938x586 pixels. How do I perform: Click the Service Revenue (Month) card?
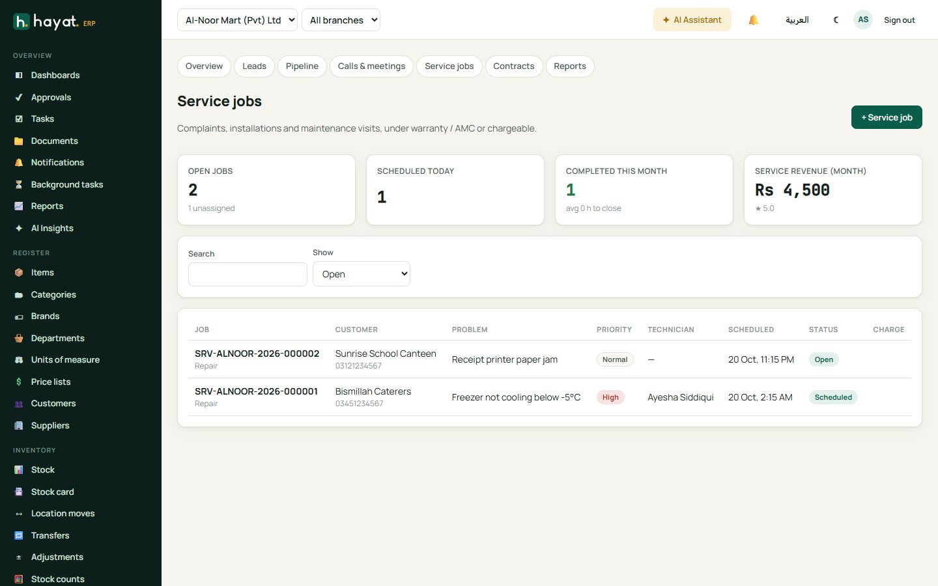coord(833,190)
